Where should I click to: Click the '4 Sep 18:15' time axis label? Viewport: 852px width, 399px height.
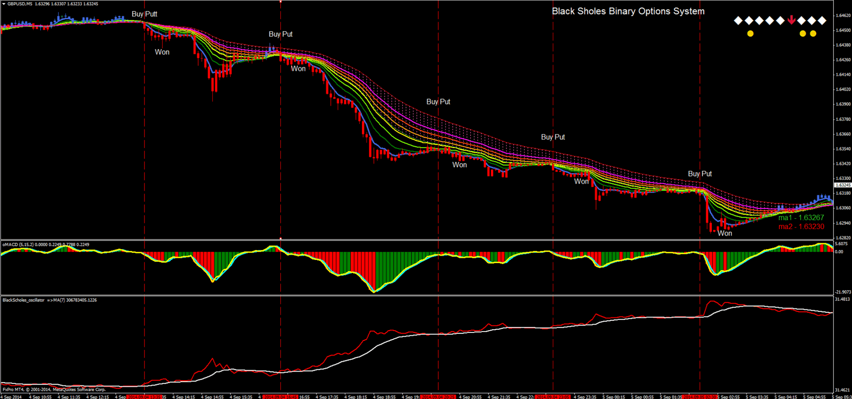coord(355,397)
